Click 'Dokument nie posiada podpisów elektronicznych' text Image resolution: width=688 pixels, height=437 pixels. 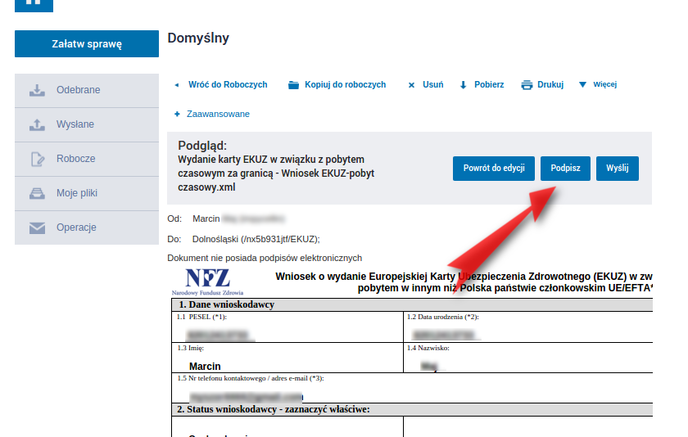(265, 258)
